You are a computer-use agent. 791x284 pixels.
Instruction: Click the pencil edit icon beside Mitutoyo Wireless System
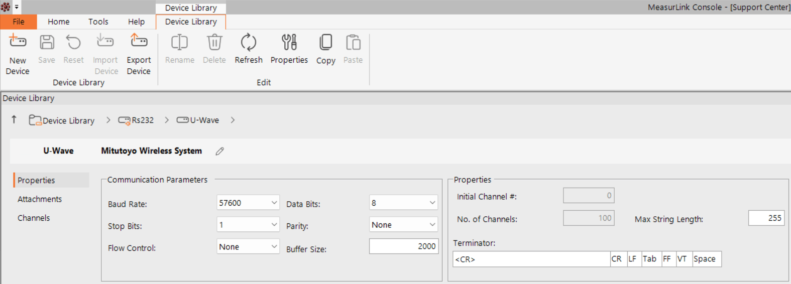pos(219,151)
